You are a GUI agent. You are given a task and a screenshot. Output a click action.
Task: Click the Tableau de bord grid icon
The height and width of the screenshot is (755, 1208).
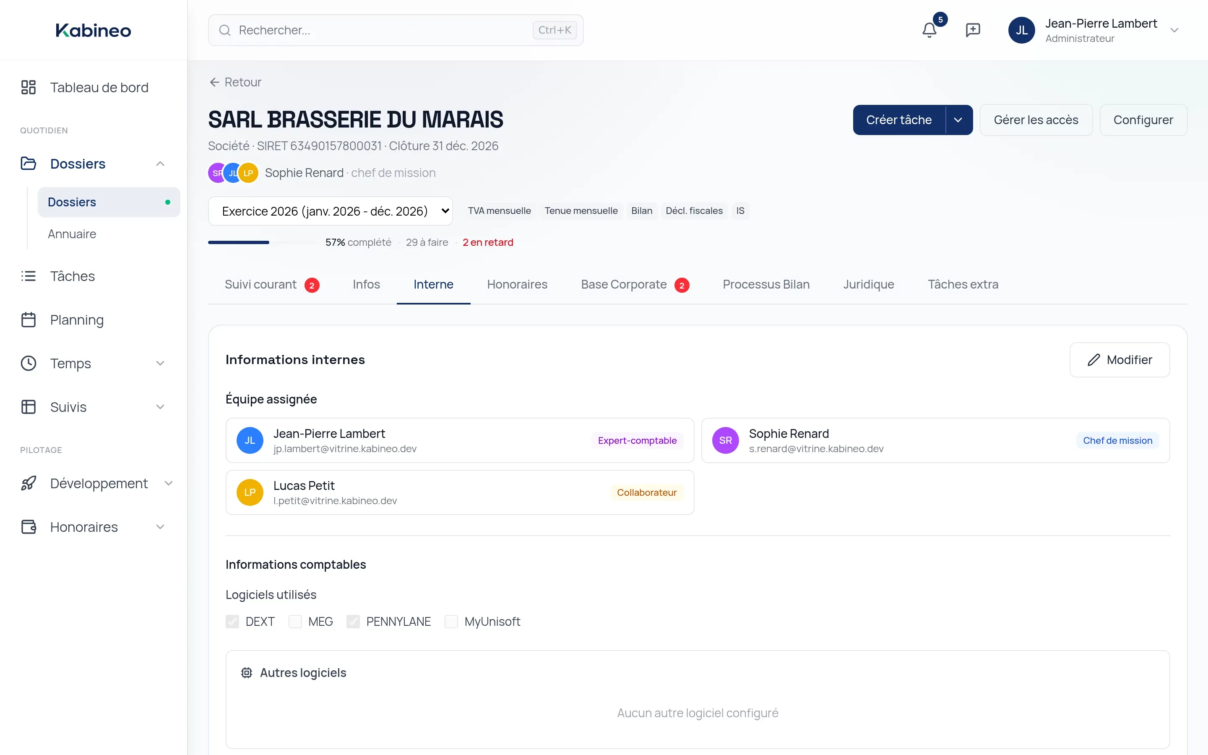tap(29, 87)
